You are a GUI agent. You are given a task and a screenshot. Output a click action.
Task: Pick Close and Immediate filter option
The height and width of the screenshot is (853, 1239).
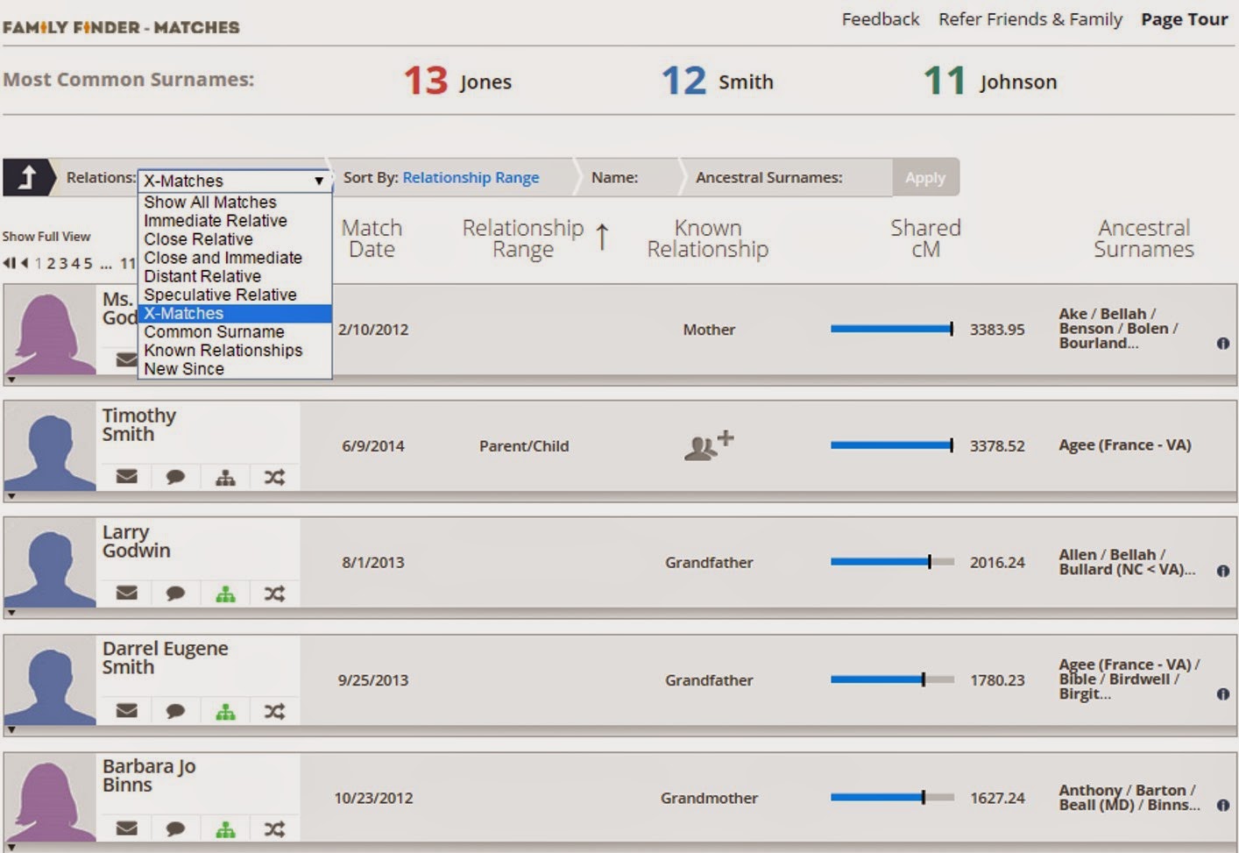point(235,258)
